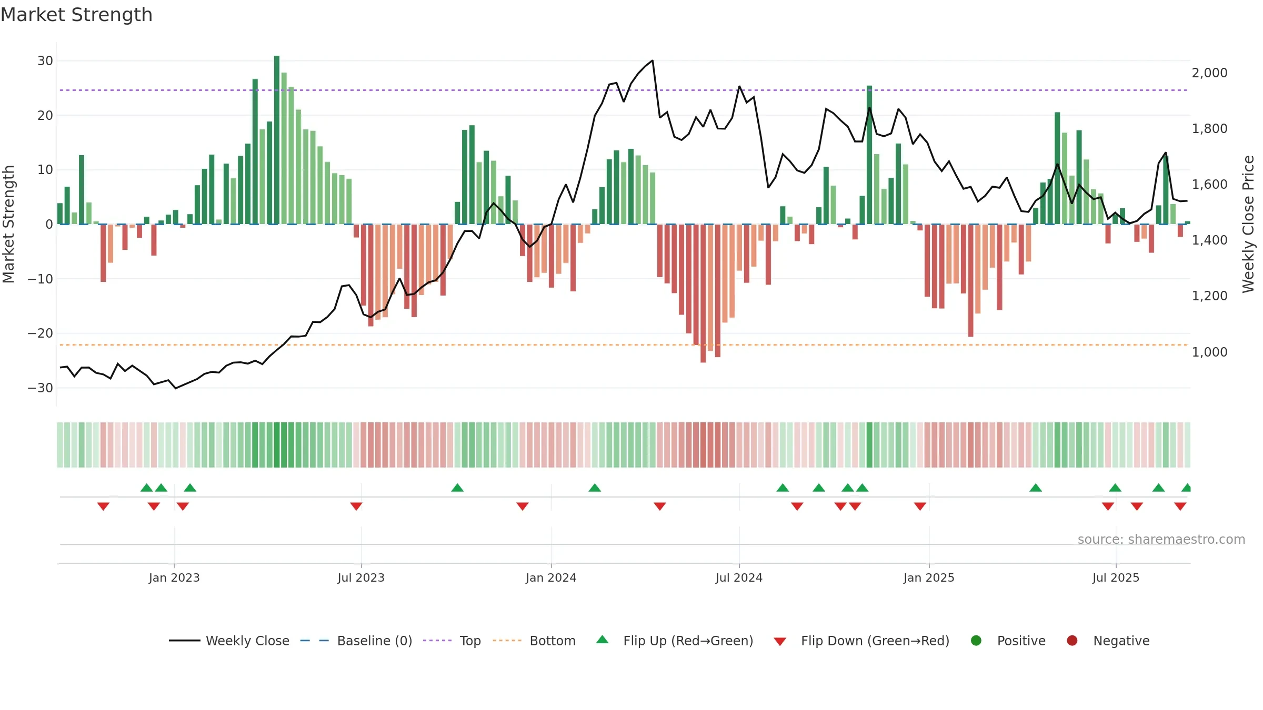Toggle the Positive legend entry
1263x710 pixels.
point(1008,641)
